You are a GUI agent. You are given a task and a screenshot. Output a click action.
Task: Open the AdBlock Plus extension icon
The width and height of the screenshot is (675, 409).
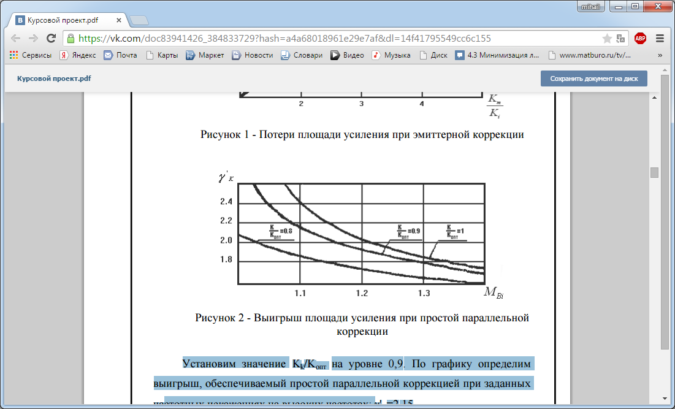(640, 38)
